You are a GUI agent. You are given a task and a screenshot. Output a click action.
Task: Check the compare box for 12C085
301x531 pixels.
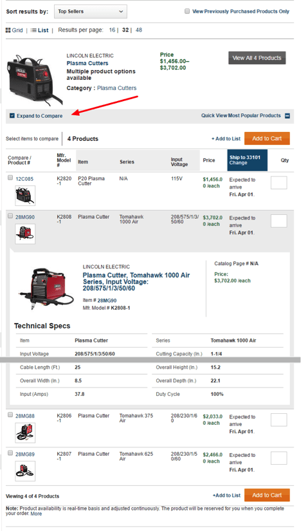tap(10, 178)
